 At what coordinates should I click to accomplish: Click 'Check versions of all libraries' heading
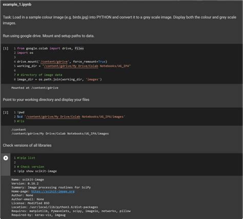tap(27, 145)
